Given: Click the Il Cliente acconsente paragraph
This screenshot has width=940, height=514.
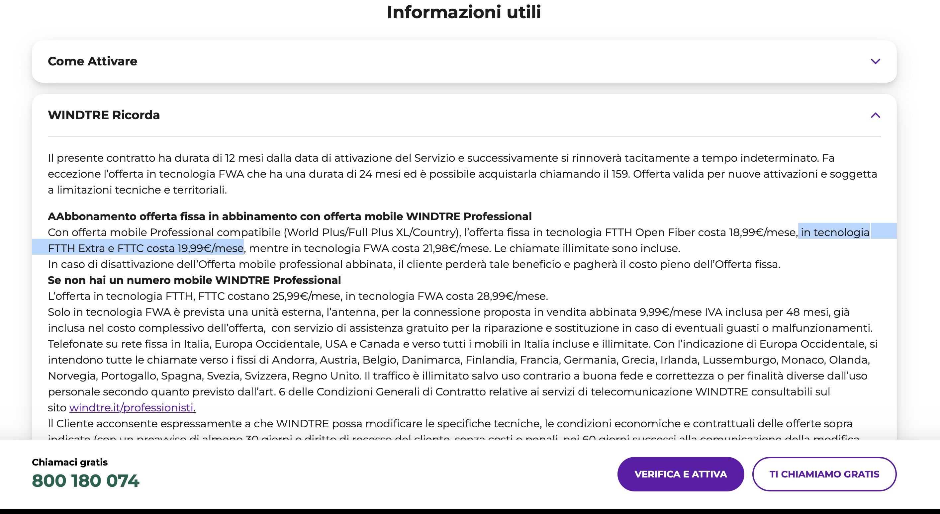Looking at the screenshot, I should pos(449,424).
